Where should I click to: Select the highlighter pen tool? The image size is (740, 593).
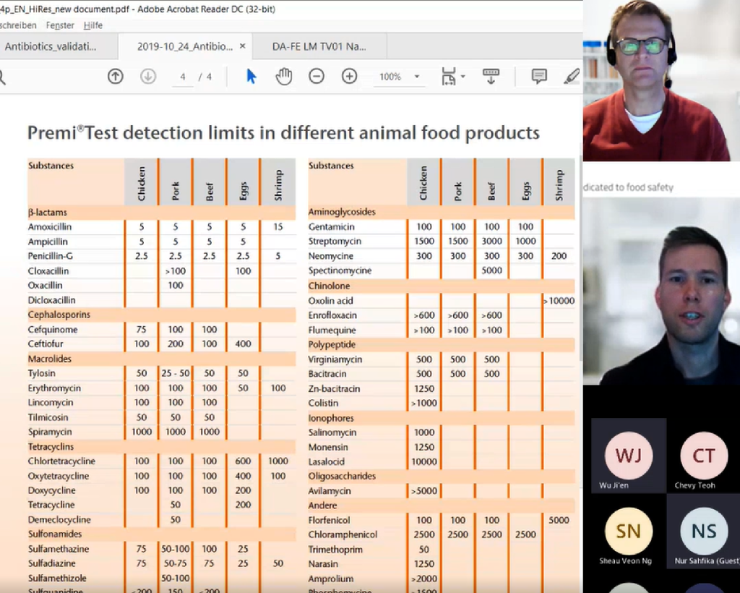(x=572, y=77)
